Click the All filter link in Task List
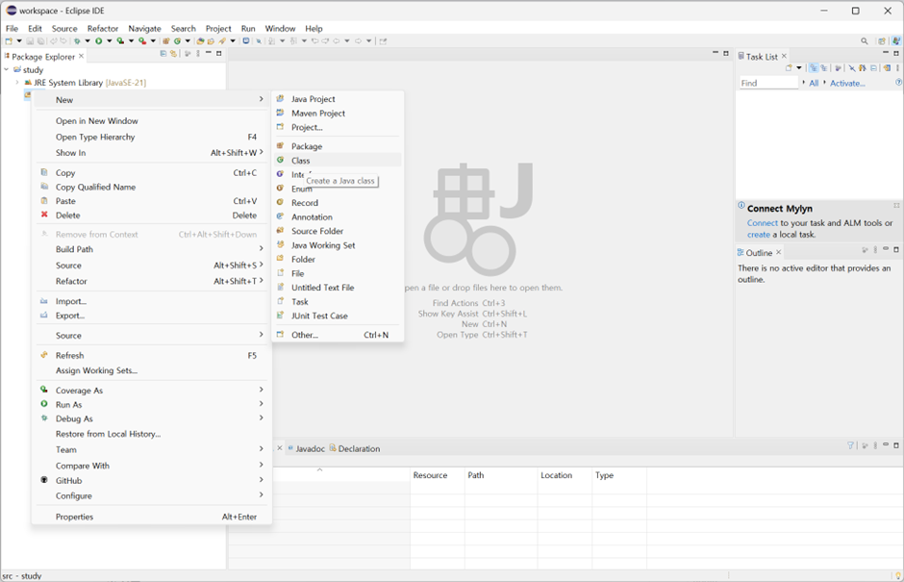904x582 pixels. click(814, 83)
